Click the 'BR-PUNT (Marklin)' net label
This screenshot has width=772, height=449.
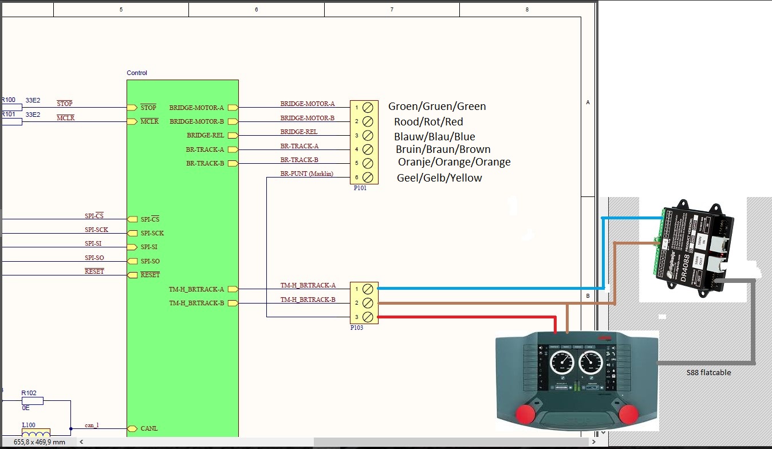tap(307, 174)
